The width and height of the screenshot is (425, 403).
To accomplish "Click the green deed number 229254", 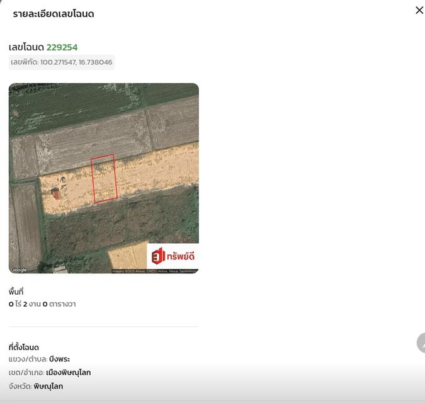I will click(x=62, y=47).
